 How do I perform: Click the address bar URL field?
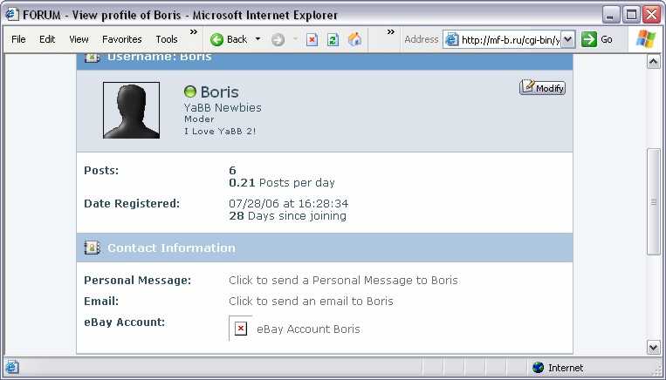coord(510,40)
